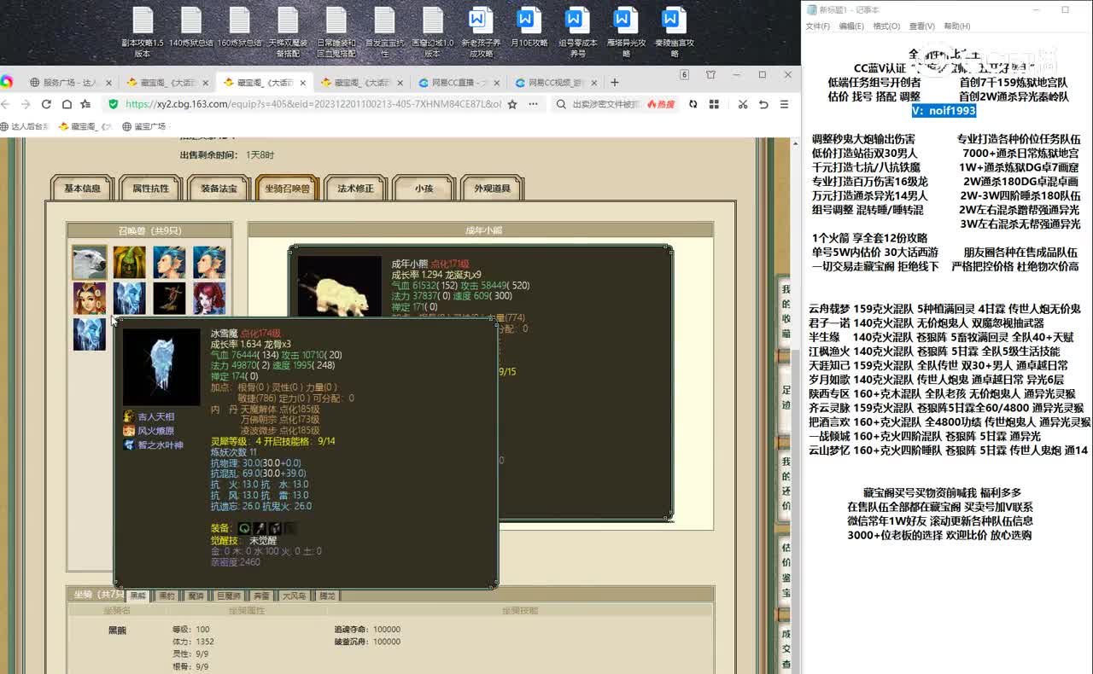1093x674 pixels.
Task: Open the browser hamburger menu
Action: coord(784,104)
